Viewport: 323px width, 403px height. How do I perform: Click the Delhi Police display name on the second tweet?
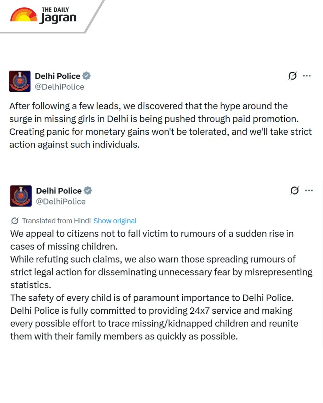tap(59, 190)
